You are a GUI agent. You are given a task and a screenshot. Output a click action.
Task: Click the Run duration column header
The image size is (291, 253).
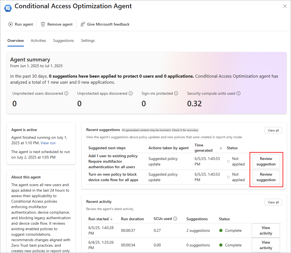tap(132, 219)
